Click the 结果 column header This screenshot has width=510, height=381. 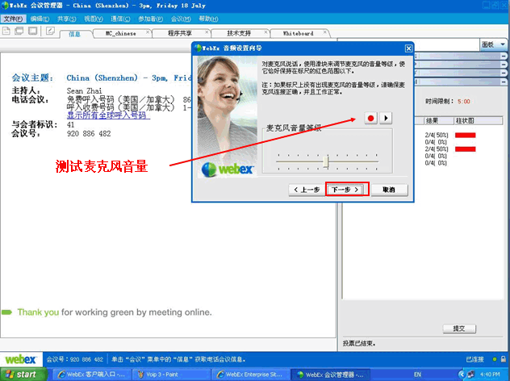point(439,121)
